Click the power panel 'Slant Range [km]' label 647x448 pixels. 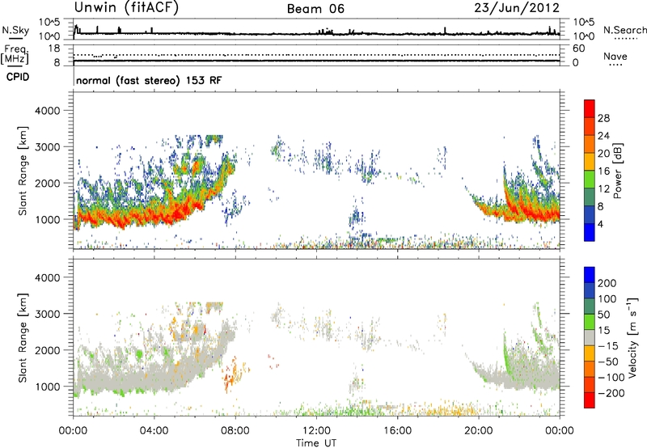(x=23, y=171)
